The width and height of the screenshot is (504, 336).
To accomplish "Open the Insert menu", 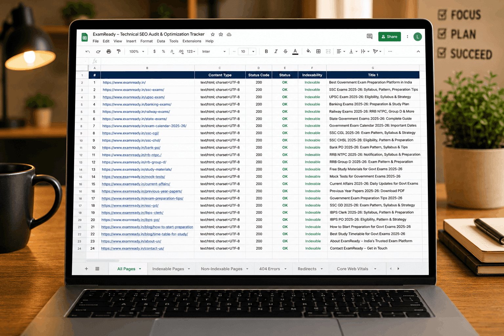I will pyautogui.click(x=131, y=41).
